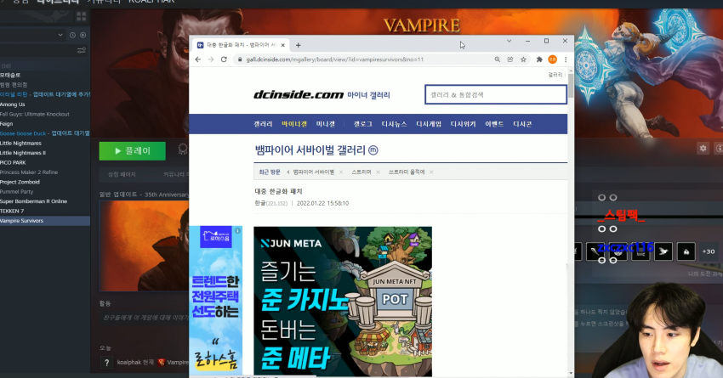Click the share page icon in address bar
This screenshot has width=723, height=378.
pos(510,59)
